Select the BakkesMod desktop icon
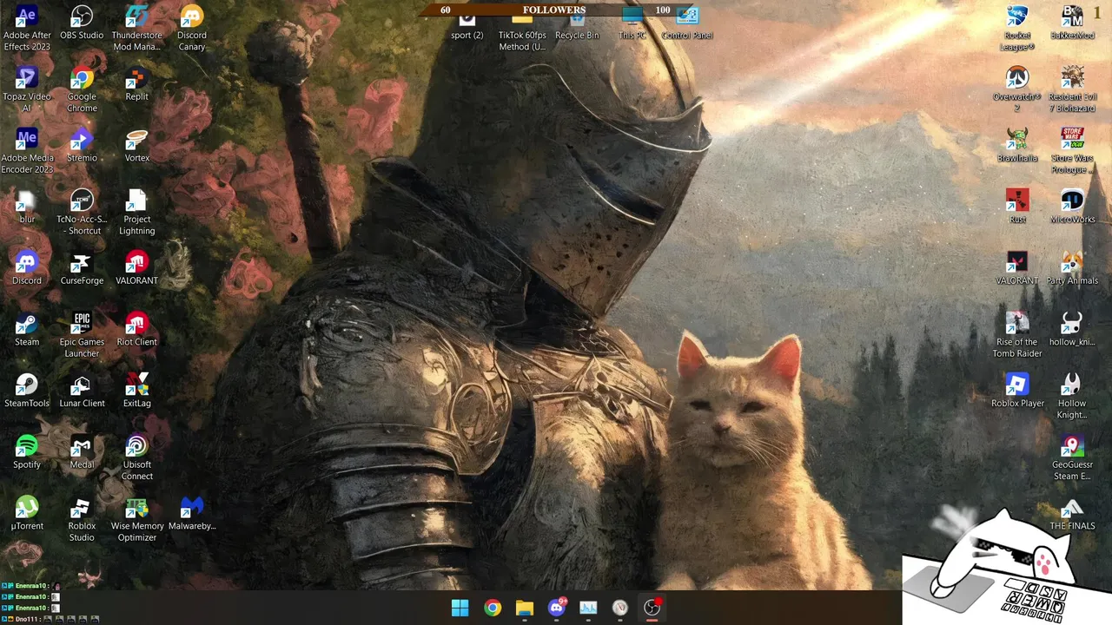This screenshot has height=625, width=1112. tap(1072, 23)
